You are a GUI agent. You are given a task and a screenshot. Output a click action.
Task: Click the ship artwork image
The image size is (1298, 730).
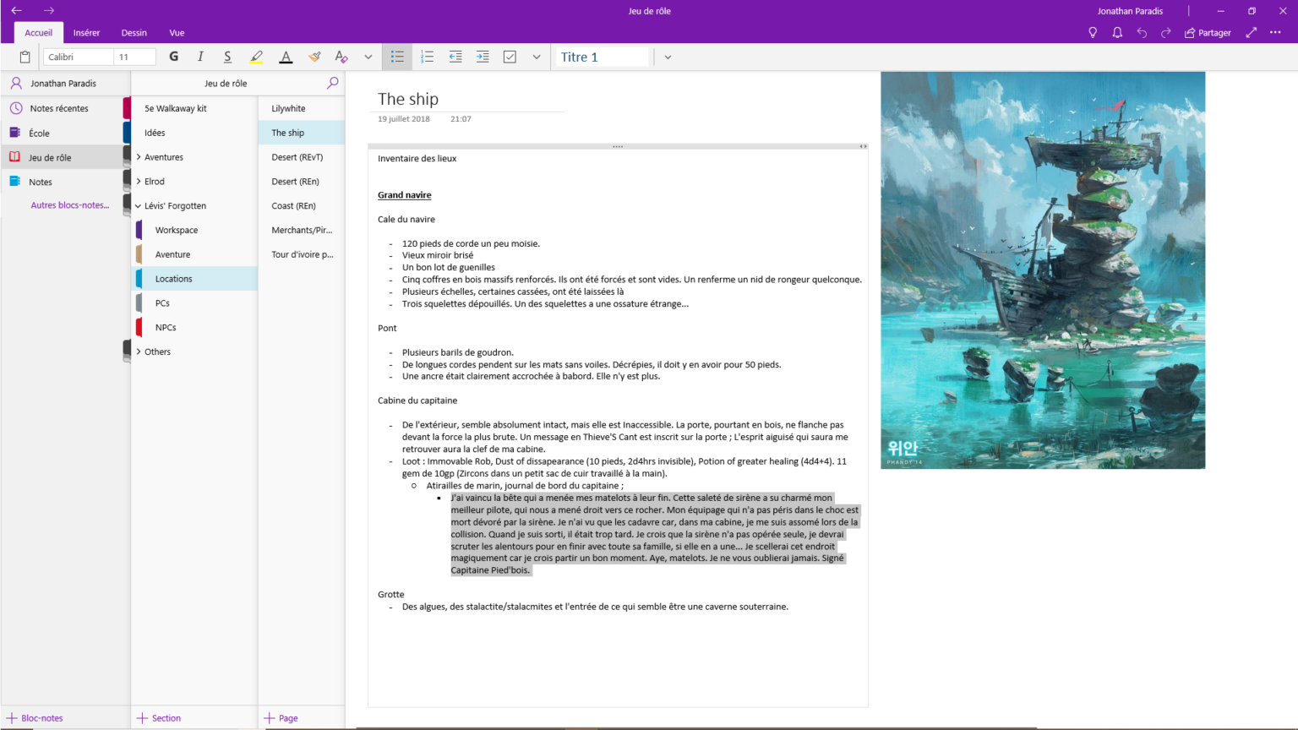[x=1043, y=270]
